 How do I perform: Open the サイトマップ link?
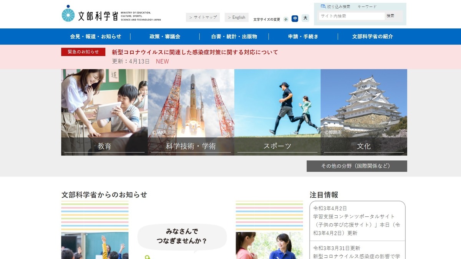(203, 17)
